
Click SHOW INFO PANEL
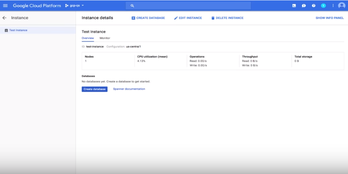(330, 18)
